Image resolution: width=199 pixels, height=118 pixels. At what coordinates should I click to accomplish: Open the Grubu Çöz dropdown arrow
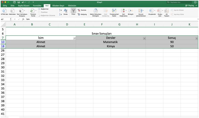162,10
